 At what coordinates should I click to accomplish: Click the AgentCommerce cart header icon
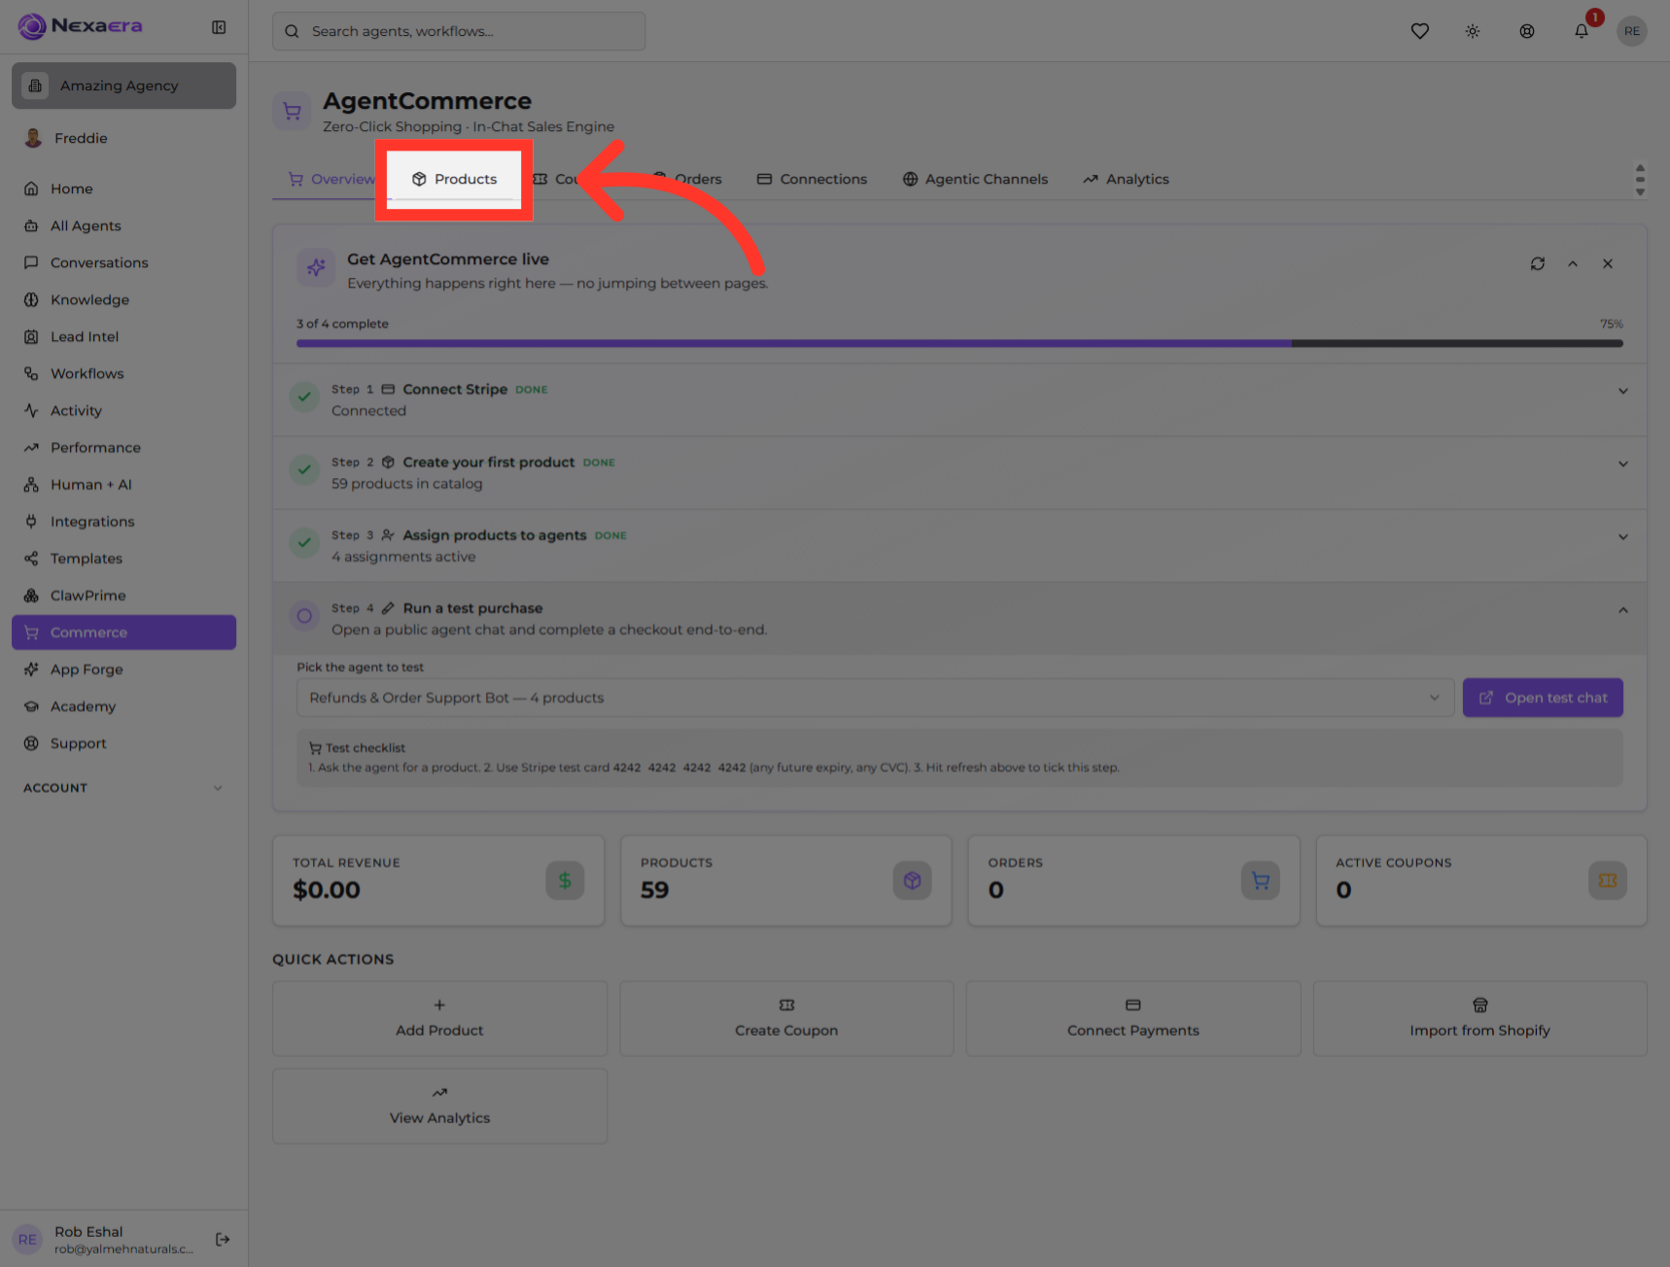[292, 112]
